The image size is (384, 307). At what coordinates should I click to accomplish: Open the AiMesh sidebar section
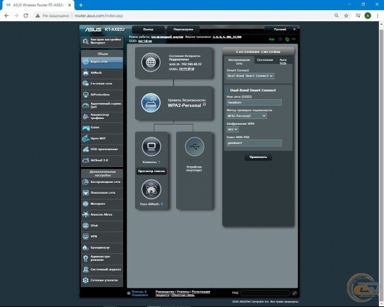(x=102, y=73)
